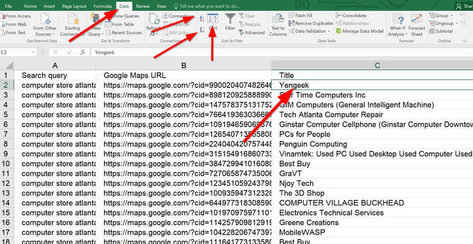Click Remove Duplicates
Viewport: 473px width, 244px height.
pos(311,23)
